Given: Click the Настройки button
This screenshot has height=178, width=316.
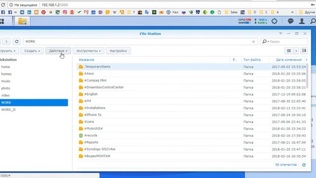Looking at the screenshot, I should tap(118, 51).
